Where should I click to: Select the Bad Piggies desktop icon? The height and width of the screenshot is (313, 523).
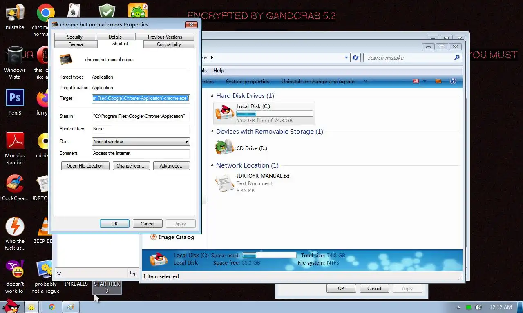click(x=138, y=11)
